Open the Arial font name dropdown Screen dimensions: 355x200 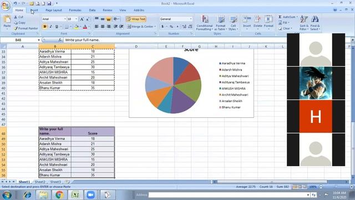pos(65,19)
